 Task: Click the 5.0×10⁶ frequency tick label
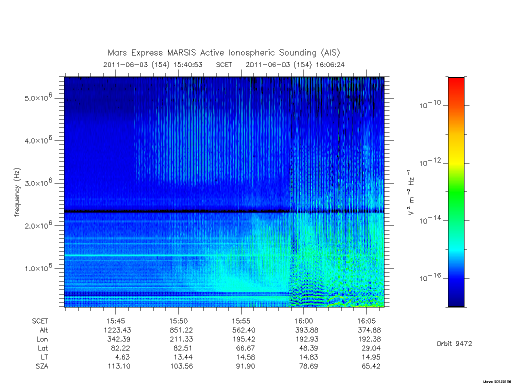click(38, 97)
